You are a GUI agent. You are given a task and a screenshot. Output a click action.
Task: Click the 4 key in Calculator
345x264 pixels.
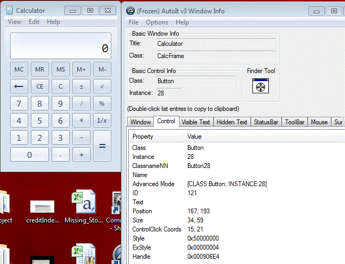[x=19, y=121]
